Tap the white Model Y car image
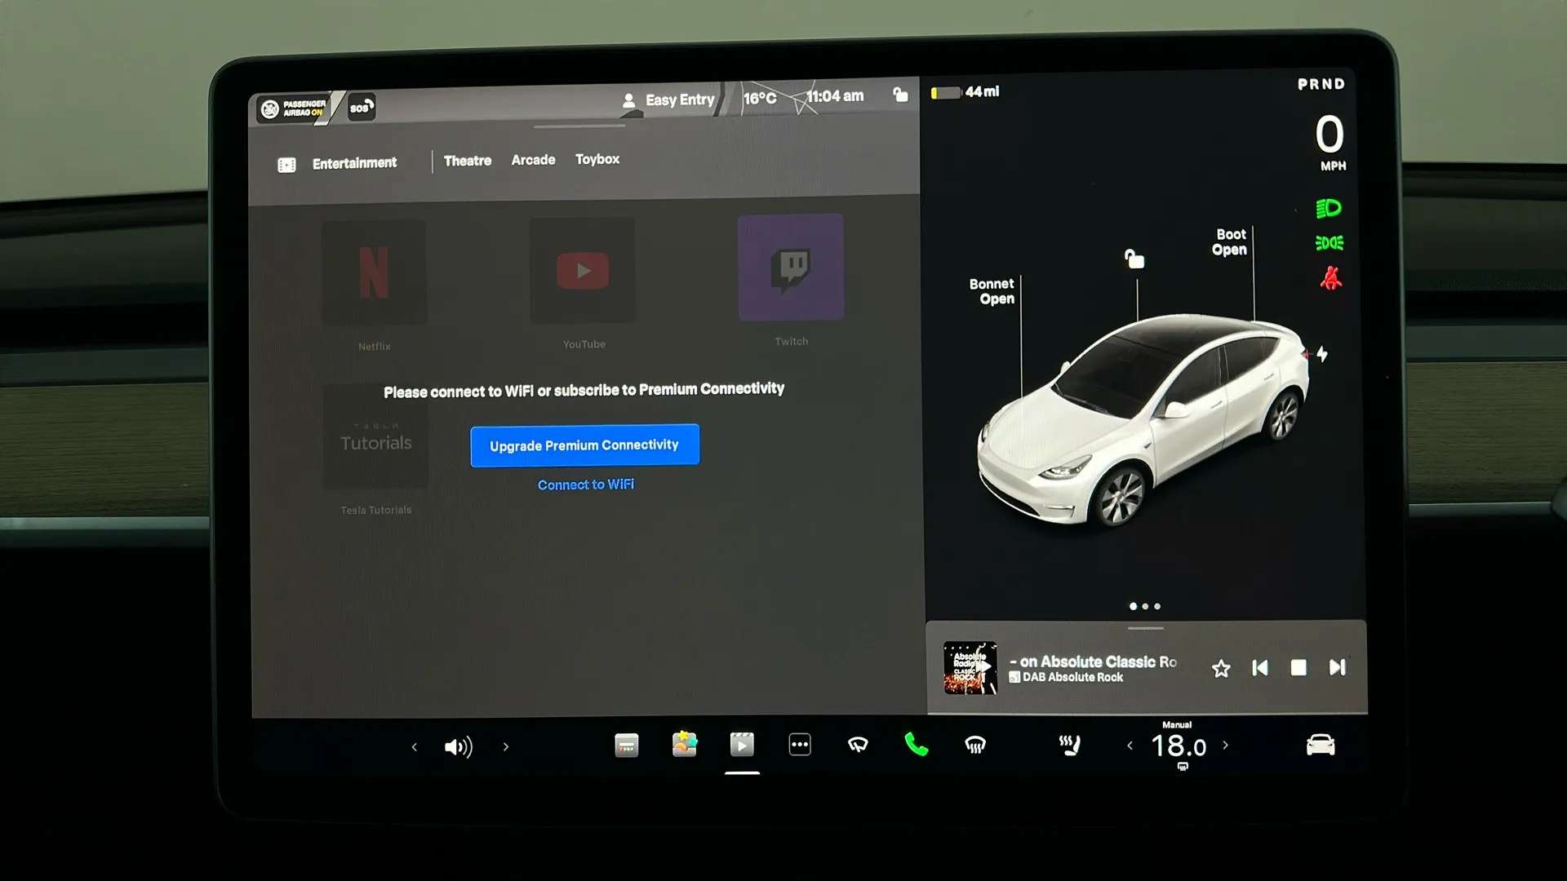Image resolution: width=1567 pixels, height=881 pixels. [1143, 420]
